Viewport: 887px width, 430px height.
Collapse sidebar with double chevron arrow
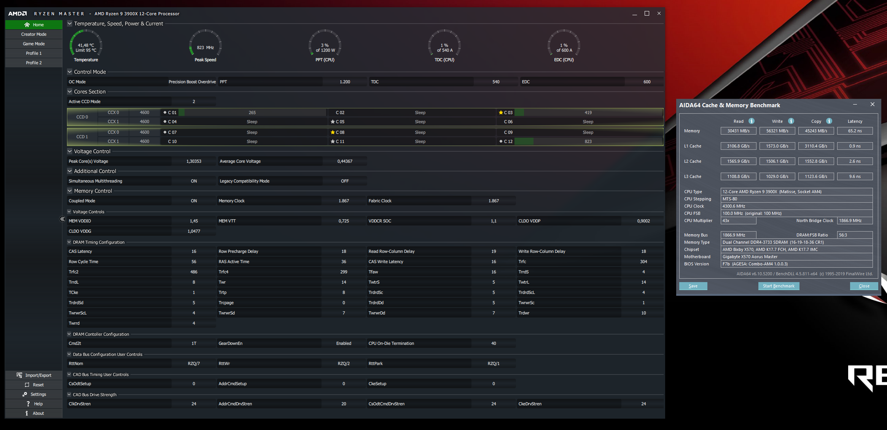(62, 219)
